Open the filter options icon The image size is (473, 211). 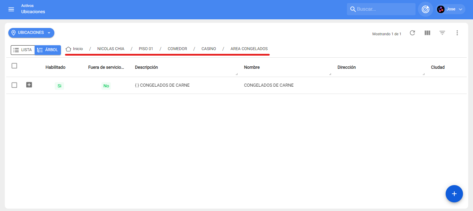[442, 33]
